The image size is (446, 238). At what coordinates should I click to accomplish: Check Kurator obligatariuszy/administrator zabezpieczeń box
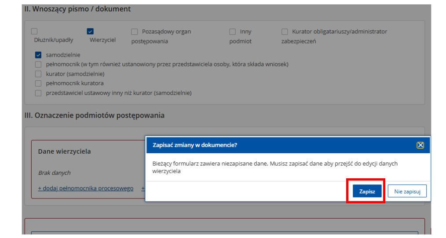[x=285, y=32]
